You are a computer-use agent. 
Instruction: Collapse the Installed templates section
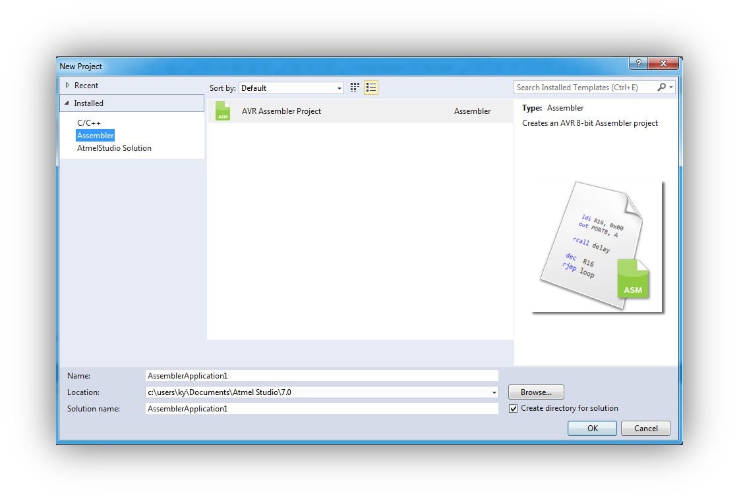pos(68,103)
